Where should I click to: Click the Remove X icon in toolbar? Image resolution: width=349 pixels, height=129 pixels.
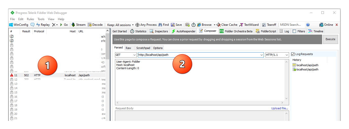(x=54, y=25)
